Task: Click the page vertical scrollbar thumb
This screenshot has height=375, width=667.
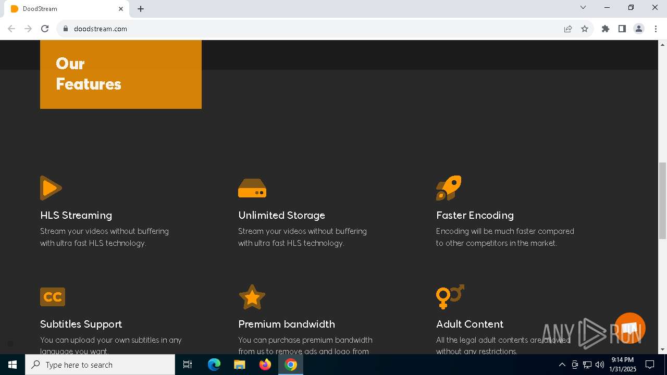Action: 662,201
